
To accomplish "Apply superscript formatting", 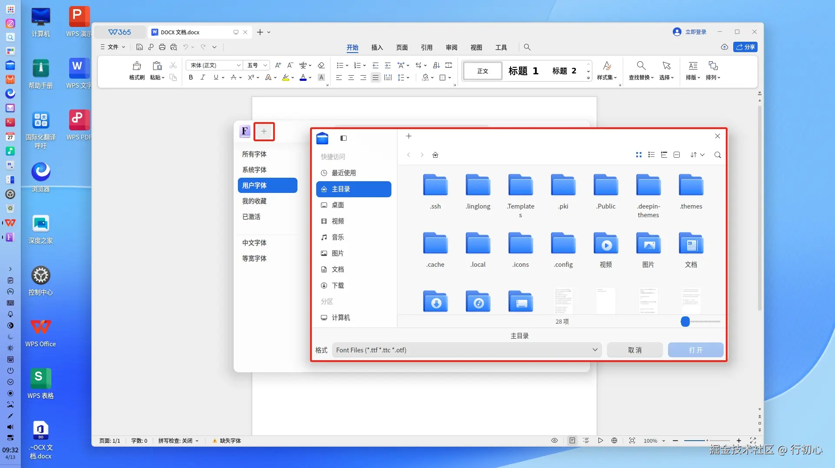I will pos(251,77).
